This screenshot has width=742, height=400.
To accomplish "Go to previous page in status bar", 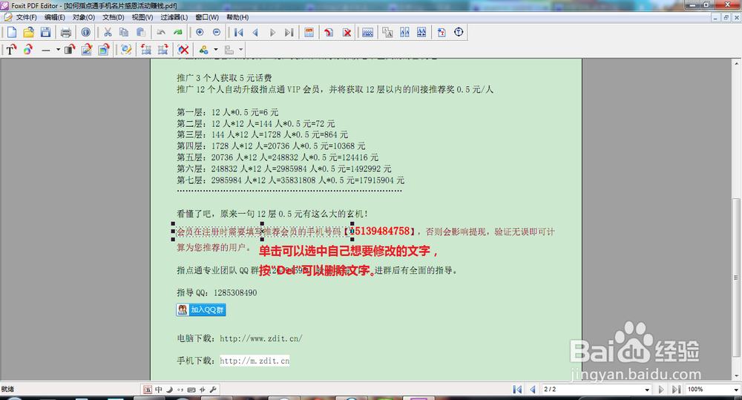I will pyautogui.click(x=533, y=389).
